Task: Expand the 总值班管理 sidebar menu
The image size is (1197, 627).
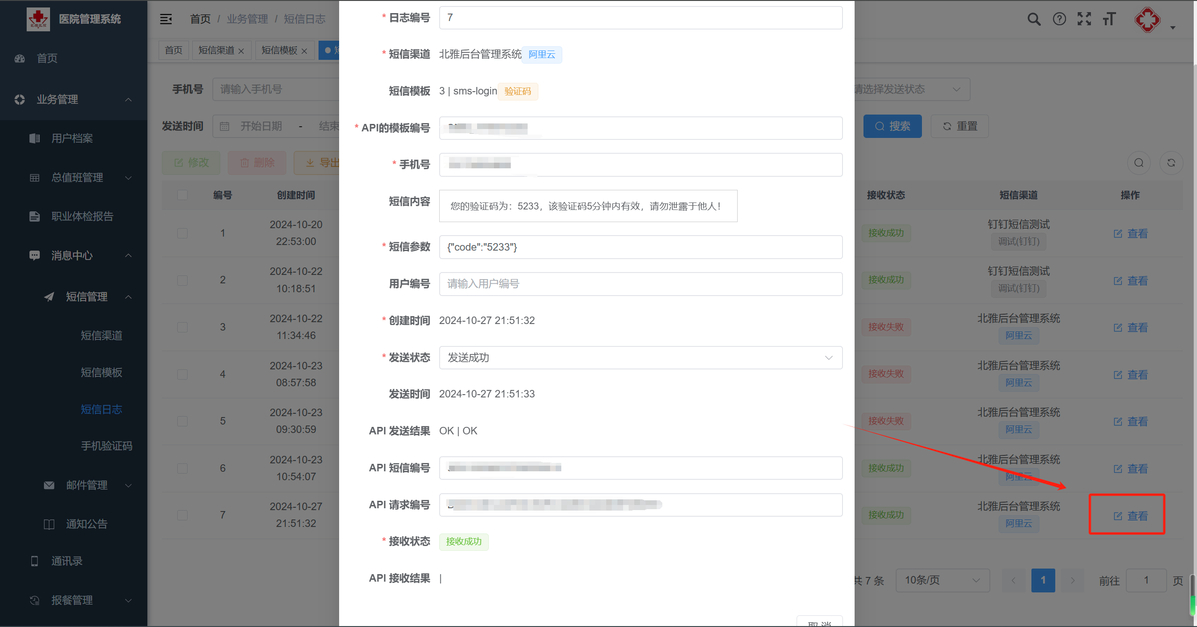Action: [78, 178]
